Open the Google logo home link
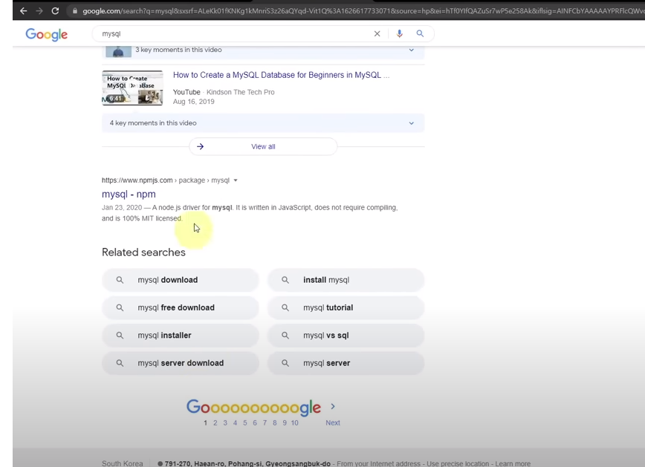Screen dimensions: 645x467 pyautogui.click(x=47, y=35)
